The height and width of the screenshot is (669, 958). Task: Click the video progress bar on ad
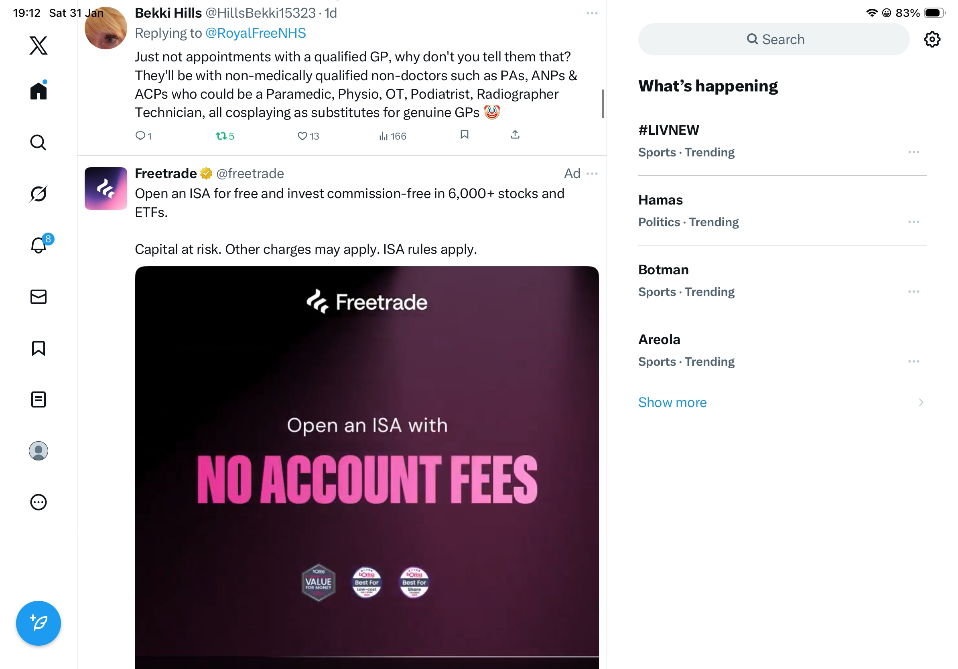366,657
